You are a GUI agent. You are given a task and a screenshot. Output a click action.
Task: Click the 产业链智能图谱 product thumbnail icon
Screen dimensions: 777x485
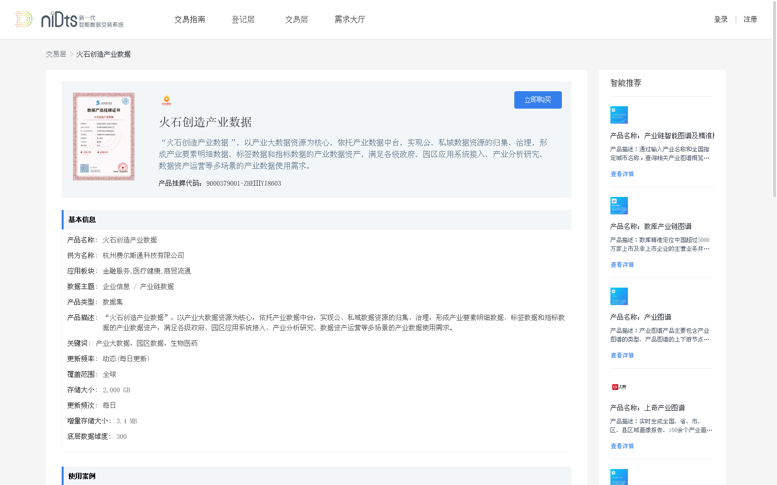click(x=619, y=115)
